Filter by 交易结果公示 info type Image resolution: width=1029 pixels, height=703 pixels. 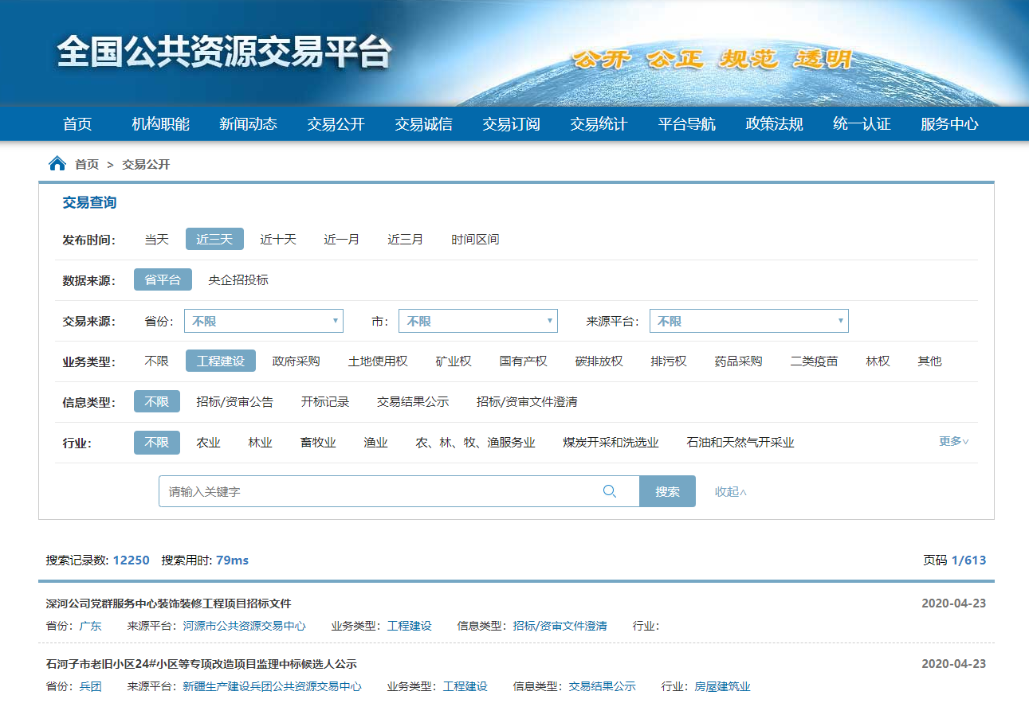413,402
